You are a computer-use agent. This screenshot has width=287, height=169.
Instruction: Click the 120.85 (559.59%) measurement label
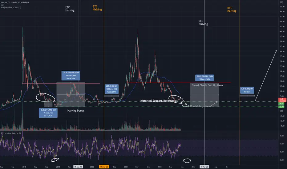(204, 78)
